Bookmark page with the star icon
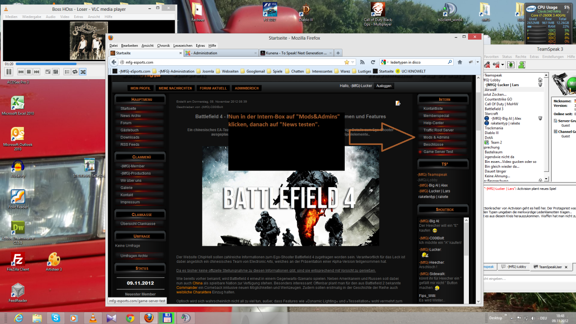 click(x=346, y=62)
